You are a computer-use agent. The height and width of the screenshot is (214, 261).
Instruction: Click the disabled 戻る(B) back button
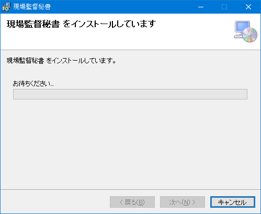click(132, 202)
